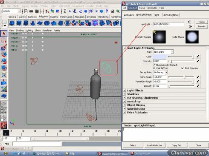Viewport: 209px width, 156px height.
Task: Expand the Extra Attributes section
Action: (x=125, y=112)
